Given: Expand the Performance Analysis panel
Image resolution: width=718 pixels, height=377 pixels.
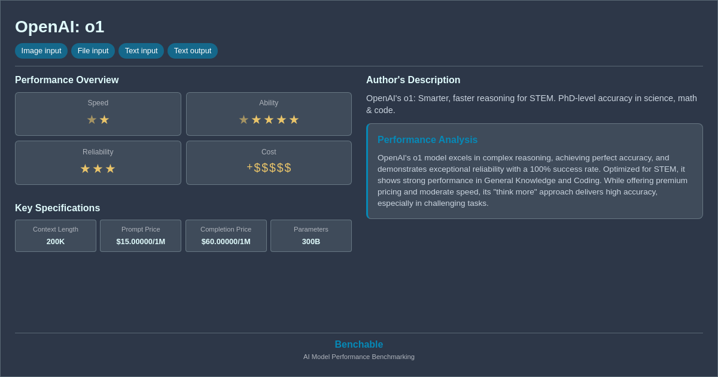Looking at the screenshot, I should (427, 139).
